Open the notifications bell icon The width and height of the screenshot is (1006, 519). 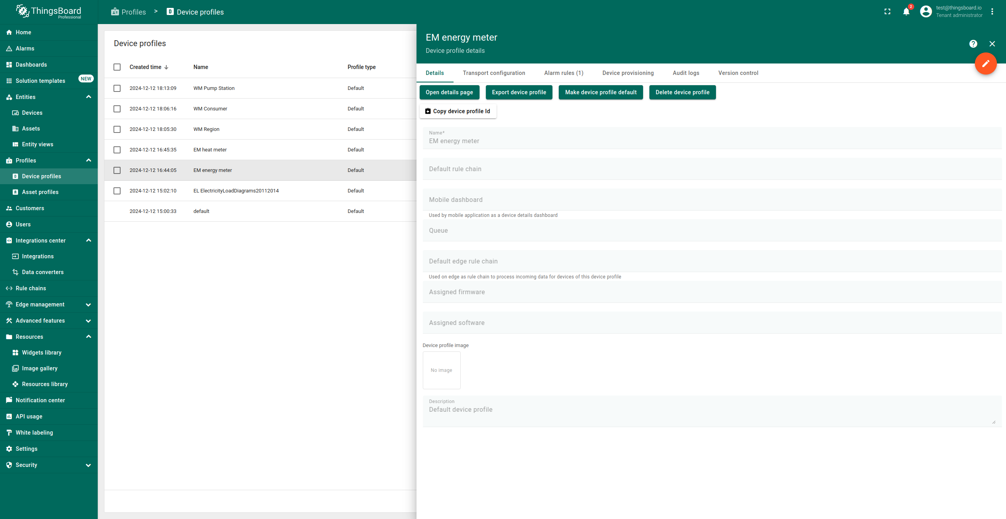click(906, 12)
